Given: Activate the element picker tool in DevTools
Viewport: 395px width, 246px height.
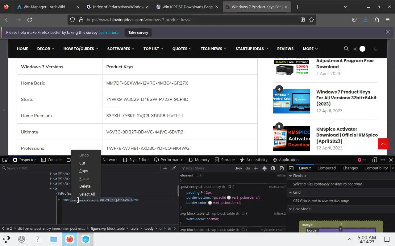Looking at the screenshot, I should [5, 160].
